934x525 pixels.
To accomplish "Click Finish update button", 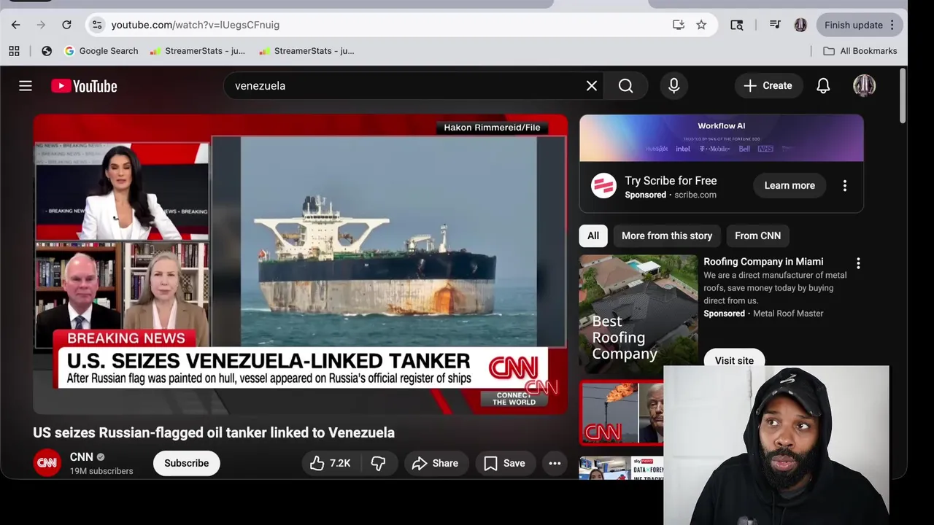I will pos(860,25).
